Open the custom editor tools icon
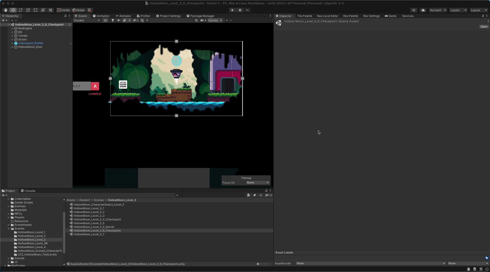490x272 pixels. 50,10
